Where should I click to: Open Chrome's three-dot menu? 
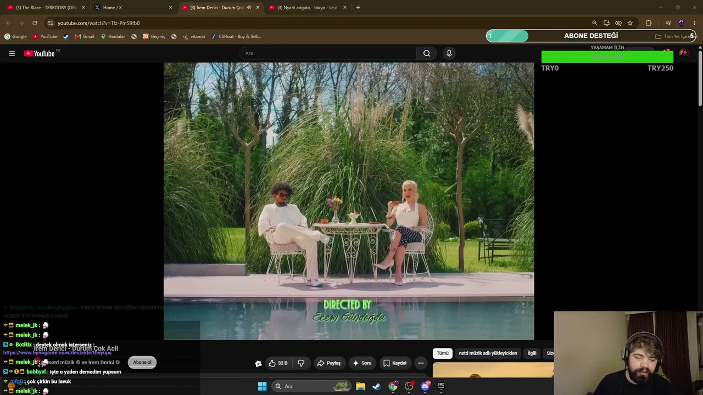(695, 23)
